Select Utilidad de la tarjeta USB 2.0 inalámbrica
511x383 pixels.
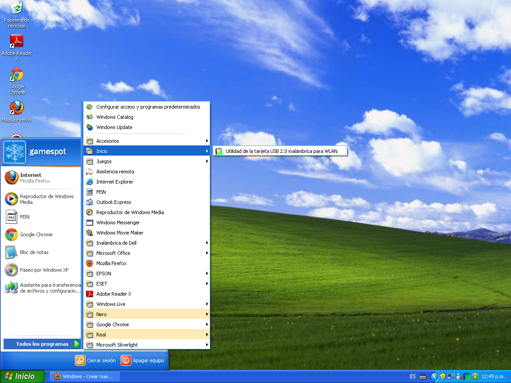(281, 151)
